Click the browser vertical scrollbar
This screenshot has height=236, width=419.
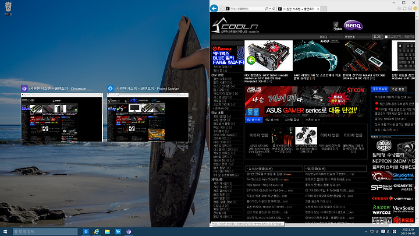417,118
